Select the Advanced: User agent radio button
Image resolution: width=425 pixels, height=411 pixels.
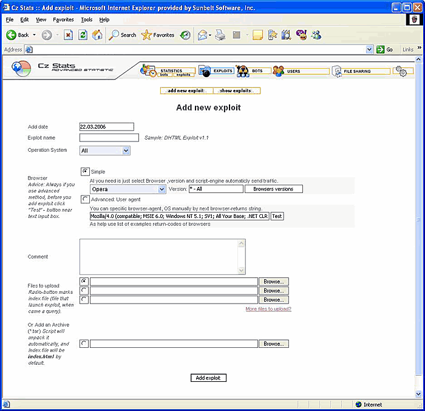85,199
